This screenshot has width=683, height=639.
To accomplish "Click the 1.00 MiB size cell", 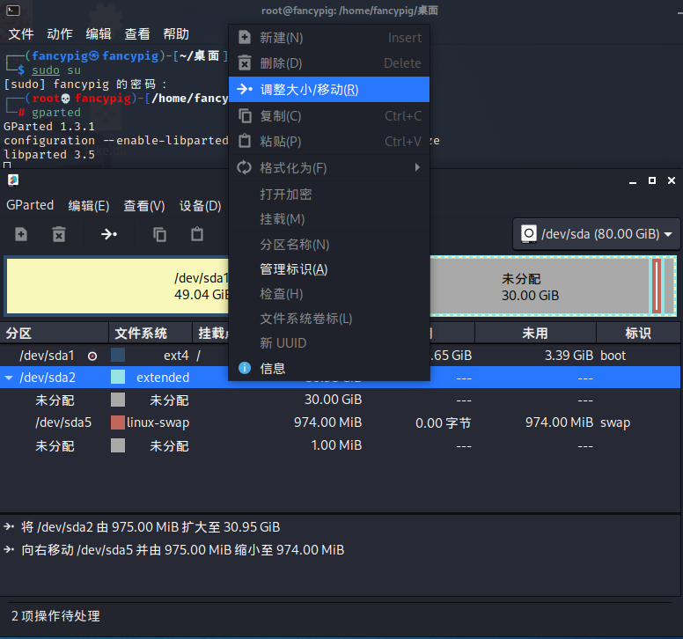I will coord(336,445).
